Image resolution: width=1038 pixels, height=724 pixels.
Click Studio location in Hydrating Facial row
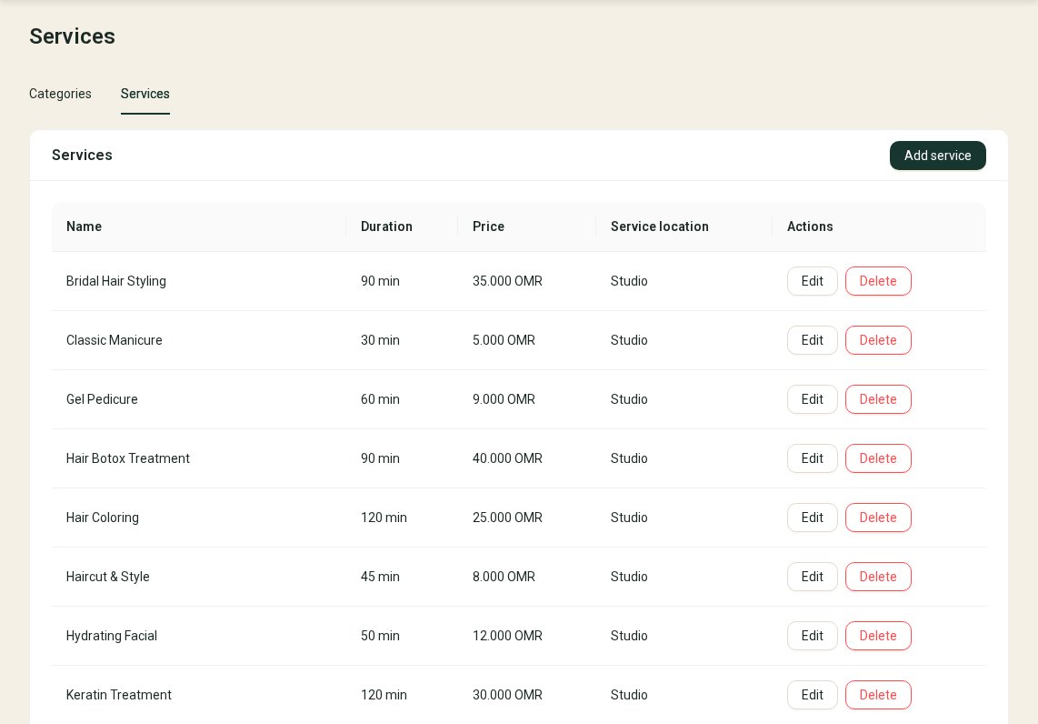[629, 636]
